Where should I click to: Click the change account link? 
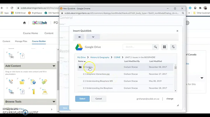(170, 99)
